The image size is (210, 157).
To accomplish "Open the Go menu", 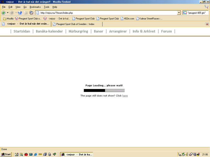I will (x=25, y=7).
